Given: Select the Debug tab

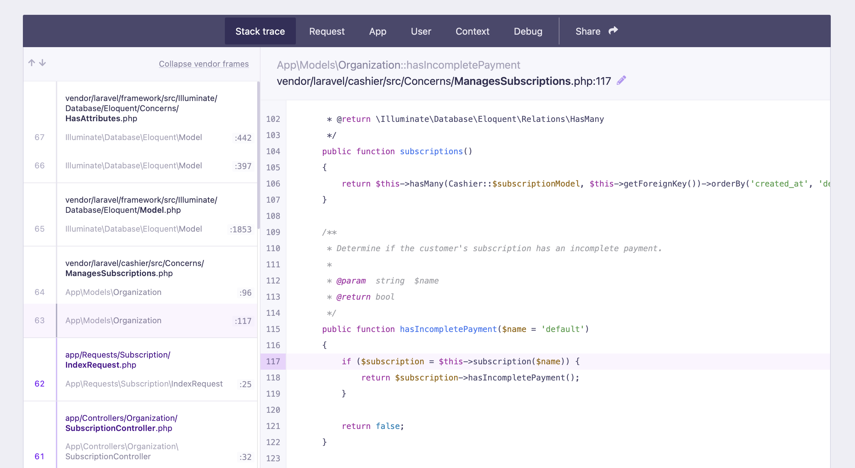Looking at the screenshot, I should click(528, 31).
